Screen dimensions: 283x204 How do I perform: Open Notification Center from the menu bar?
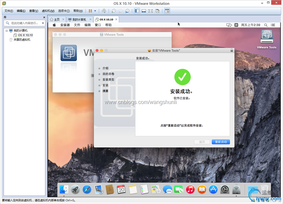coord(273,25)
